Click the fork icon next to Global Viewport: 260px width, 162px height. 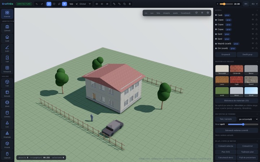click(90, 4)
